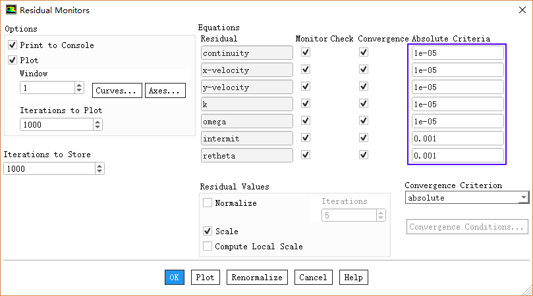Click the Fluent icon in the title bar

[x=11, y=10]
